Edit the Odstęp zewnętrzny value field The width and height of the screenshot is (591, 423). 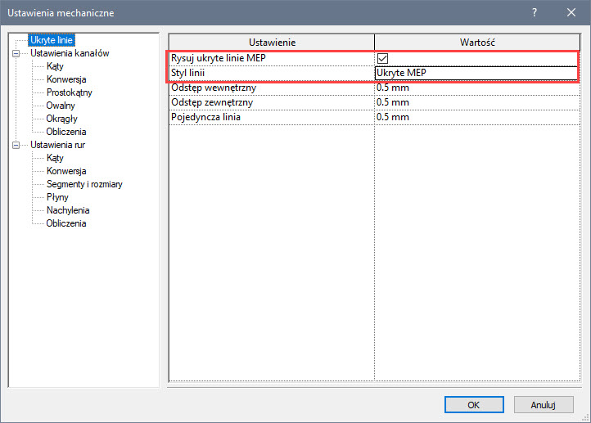click(475, 102)
